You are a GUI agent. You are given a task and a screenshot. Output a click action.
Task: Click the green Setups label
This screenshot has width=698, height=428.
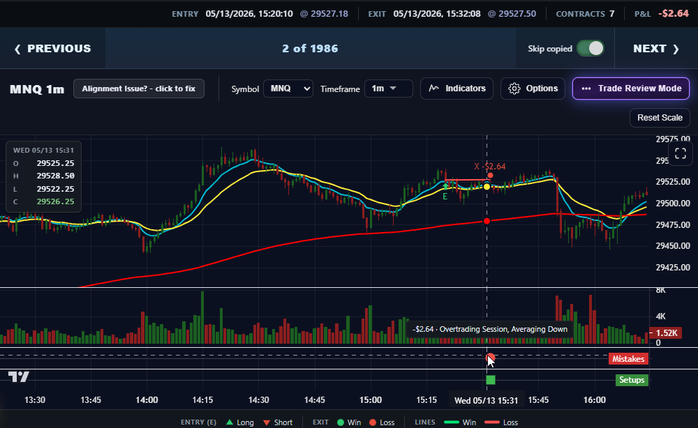[x=632, y=380]
